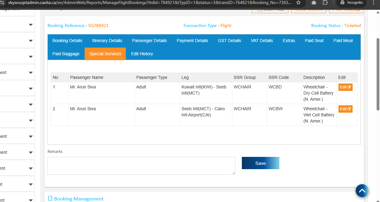Select the Paid Baggage tab

coord(66,54)
